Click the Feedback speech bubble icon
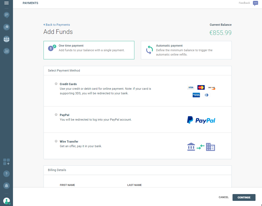This screenshot has height=206, width=262. pos(255,3)
